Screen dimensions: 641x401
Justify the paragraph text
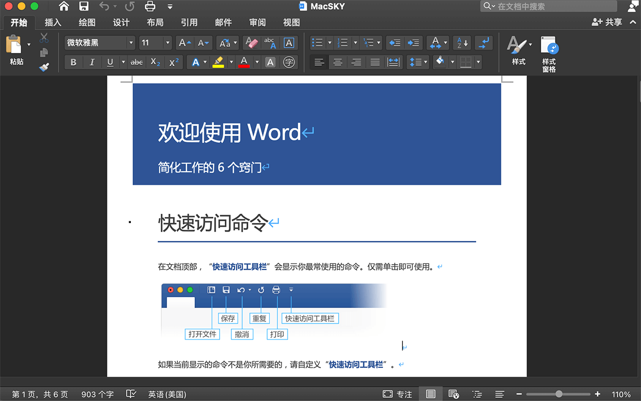(x=375, y=62)
